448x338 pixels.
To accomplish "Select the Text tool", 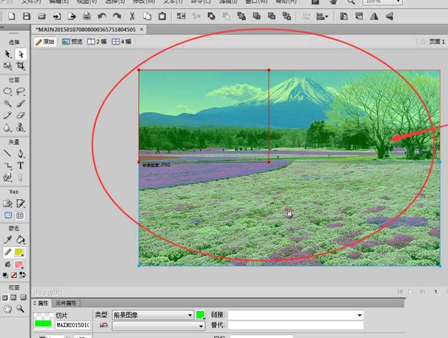I will 20,166.
